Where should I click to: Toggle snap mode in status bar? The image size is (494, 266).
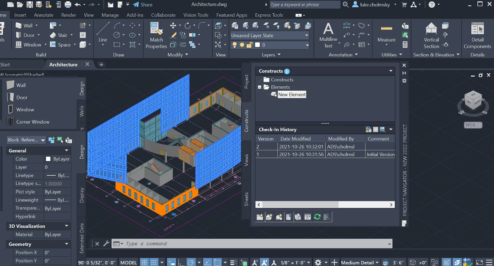pyautogui.click(x=154, y=262)
